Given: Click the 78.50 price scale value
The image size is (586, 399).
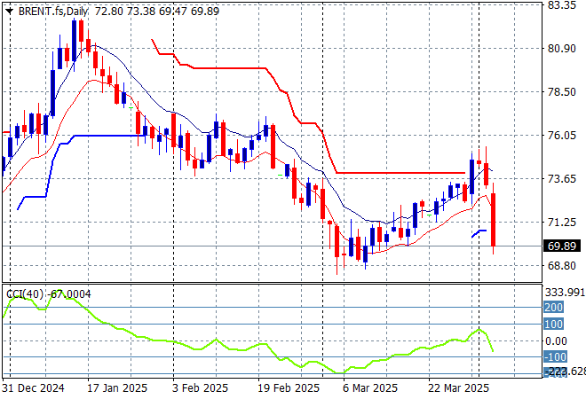Looking at the screenshot, I should 562,92.
